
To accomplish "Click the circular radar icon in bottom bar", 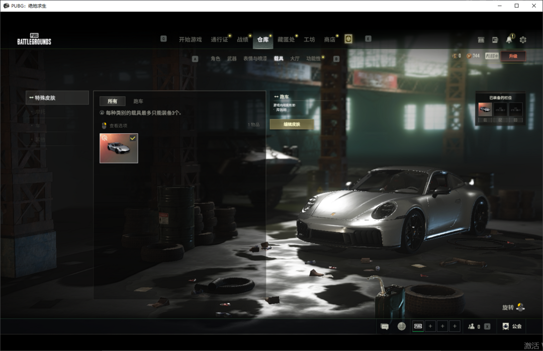I will (x=401, y=326).
